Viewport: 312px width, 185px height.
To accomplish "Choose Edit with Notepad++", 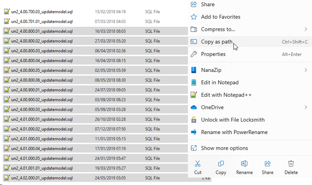I will tap(226, 95).
